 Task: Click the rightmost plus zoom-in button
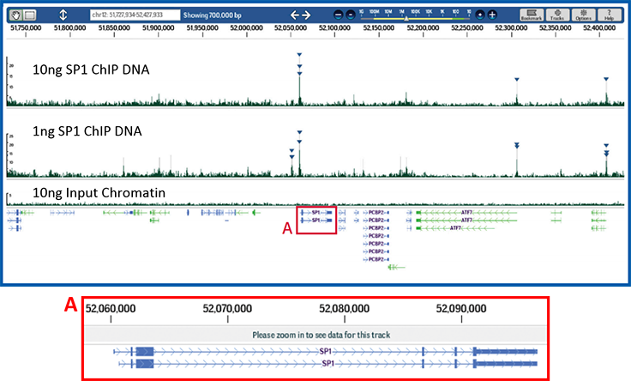[493, 15]
